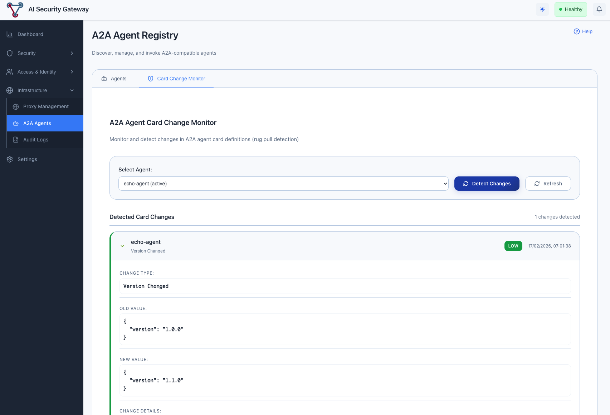This screenshot has height=415, width=610.
Task: Click the Refresh button
Action: point(548,184)
